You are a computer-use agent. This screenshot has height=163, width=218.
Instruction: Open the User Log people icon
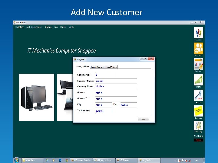tap(198, 126)
